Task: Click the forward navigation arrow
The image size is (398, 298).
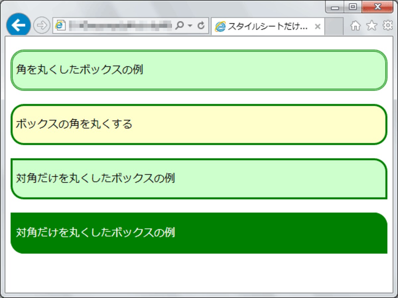Action: [x=42, y=25]
